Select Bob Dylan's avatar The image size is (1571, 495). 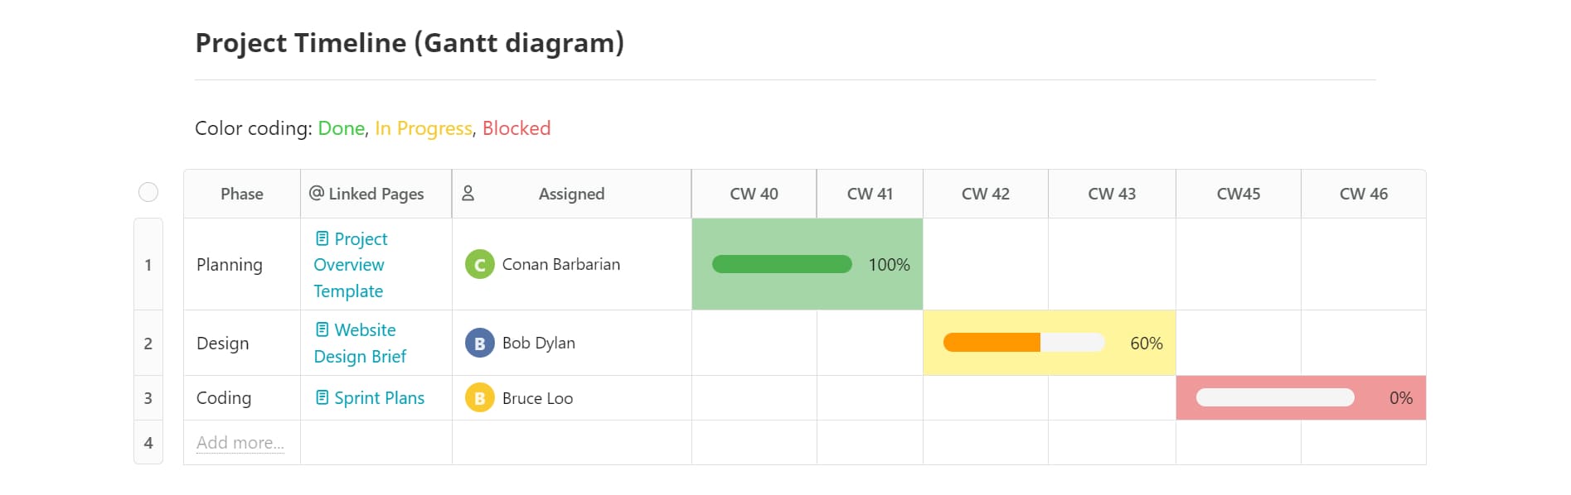click(x=478, y=343)
